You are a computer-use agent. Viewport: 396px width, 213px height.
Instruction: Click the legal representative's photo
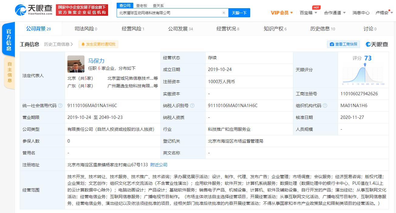[x=76, y=64]
